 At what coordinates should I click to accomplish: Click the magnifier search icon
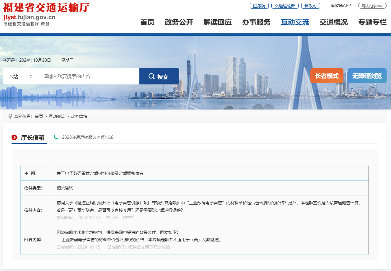pyautogui.click(x=151, y=76)
